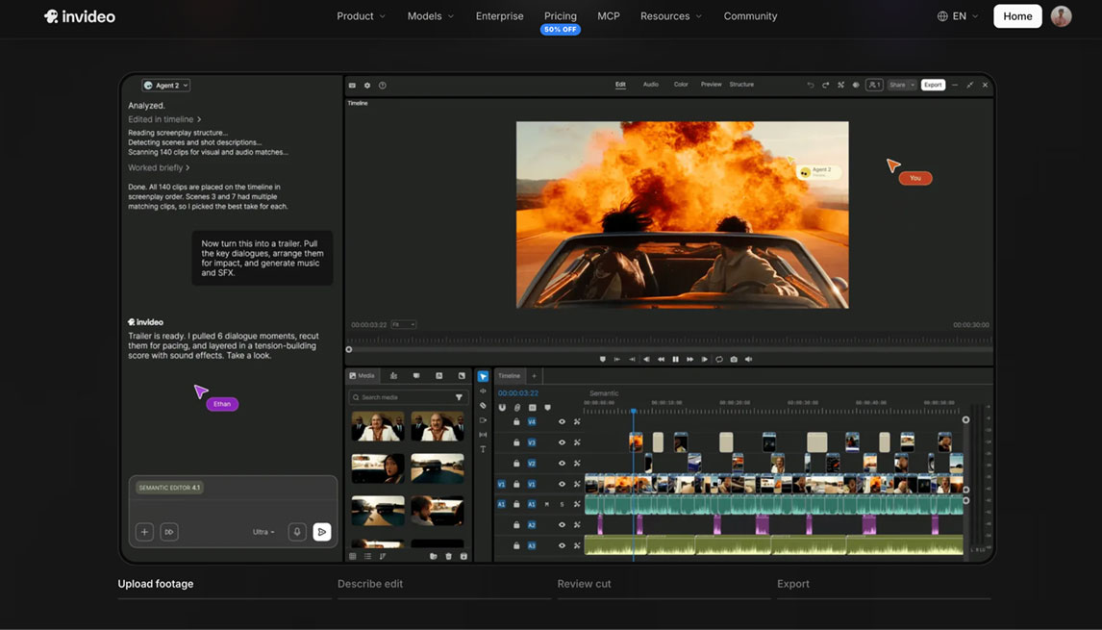This screenshot has width=1102, height=630.
Task: Click the undo arrow icon
Action: [x=811, y=85]
